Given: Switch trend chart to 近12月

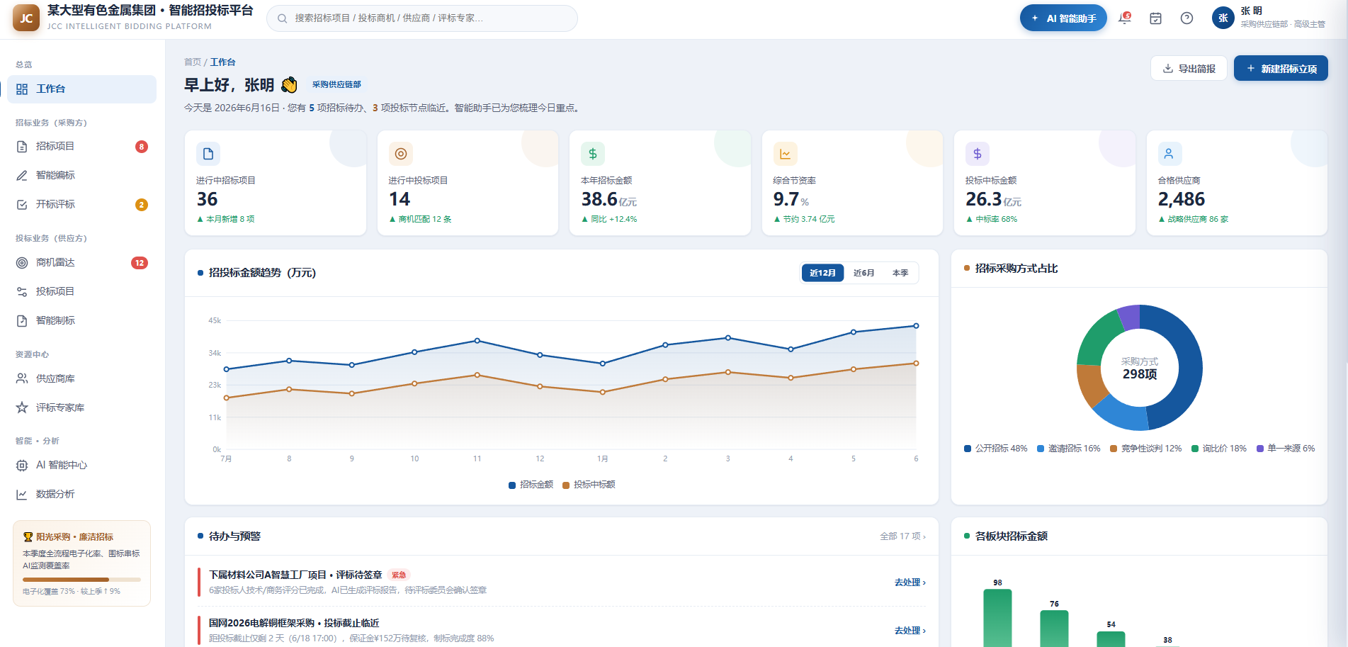Looking at the screenshot, I should [822, 273].
